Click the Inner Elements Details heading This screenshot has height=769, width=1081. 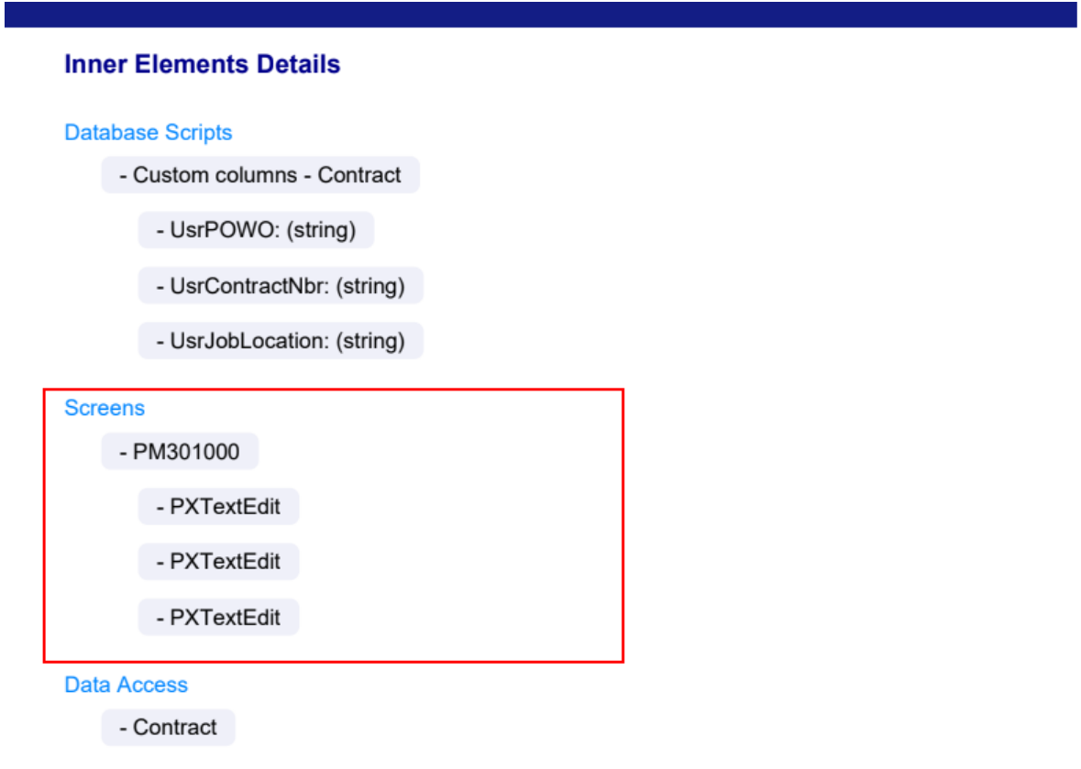coord(202,65)
